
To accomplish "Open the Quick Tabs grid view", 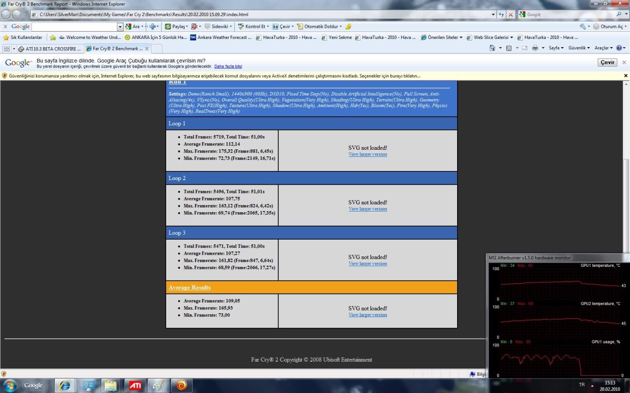I will 7,48.
